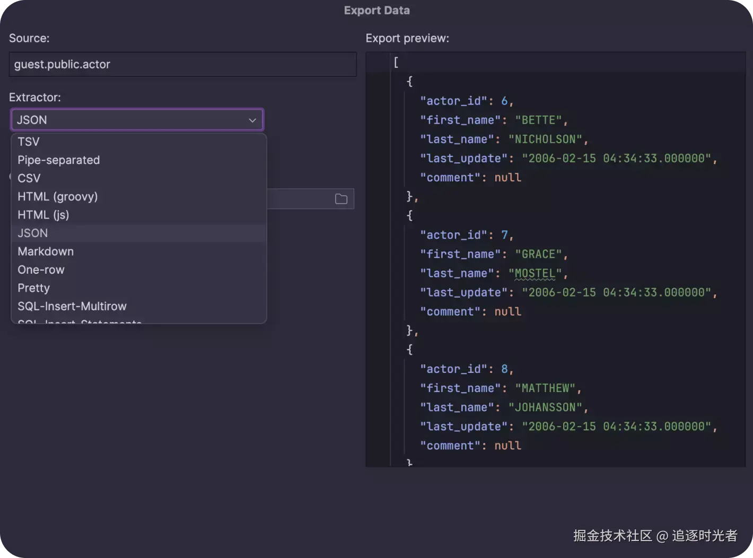
Task: Click "NICHOLSON" in export preview
Action: [x=545, y=139]
